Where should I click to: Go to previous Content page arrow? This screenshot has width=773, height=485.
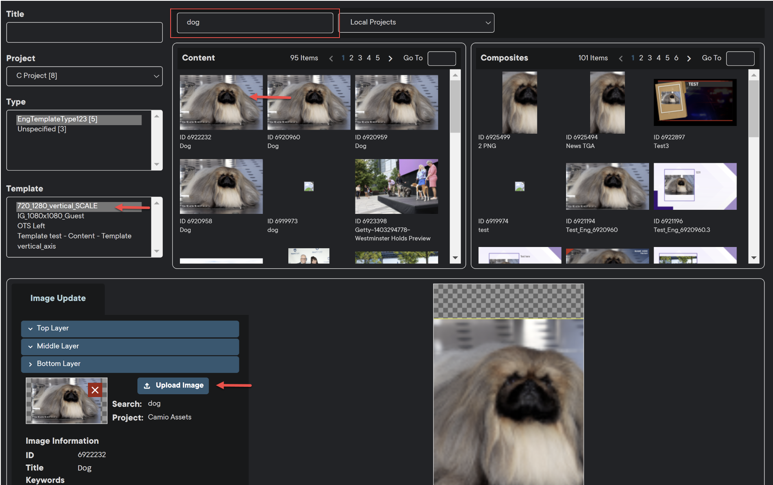[x=331, y=58]
